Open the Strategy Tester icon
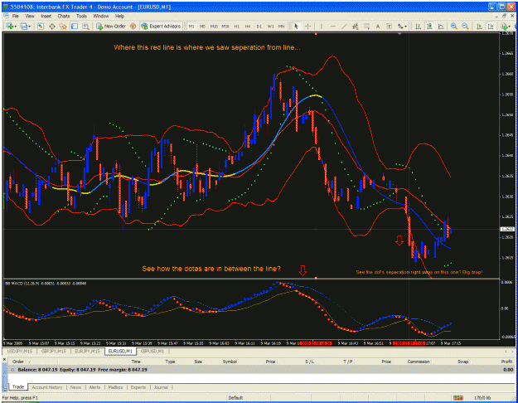Viewport: 518px width, 403px height. tap(86, 26)
